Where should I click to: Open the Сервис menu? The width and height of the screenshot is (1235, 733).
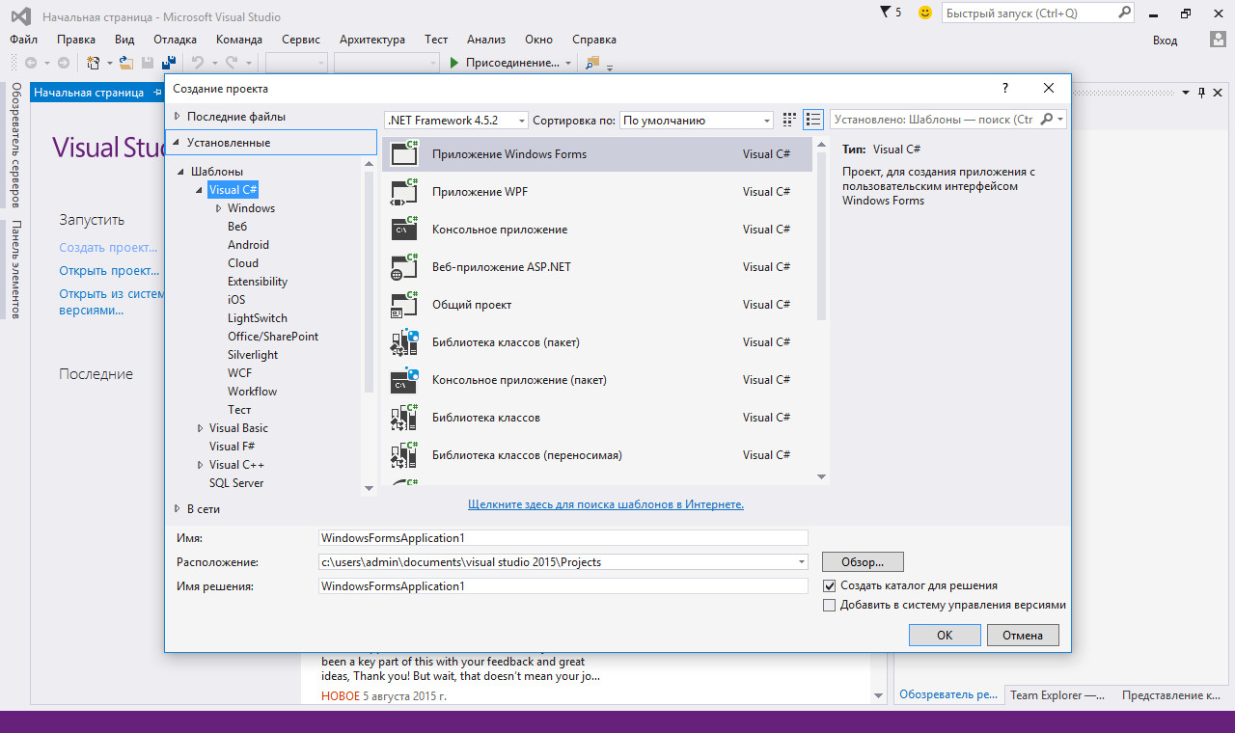point(301,40)
